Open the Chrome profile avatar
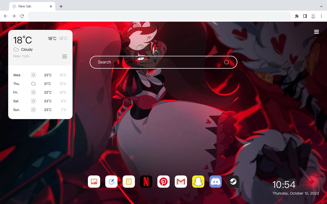The image size is (327, 204). tap(313, 16)
